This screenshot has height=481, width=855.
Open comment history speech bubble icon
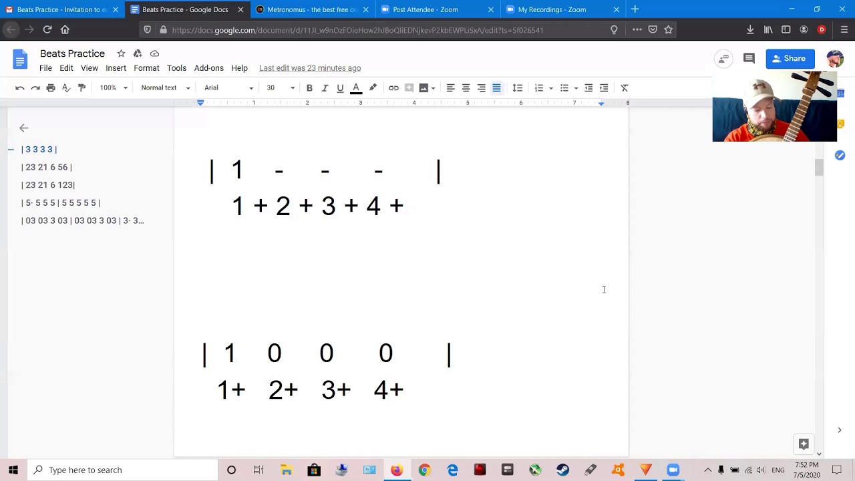tap(749, 59)
